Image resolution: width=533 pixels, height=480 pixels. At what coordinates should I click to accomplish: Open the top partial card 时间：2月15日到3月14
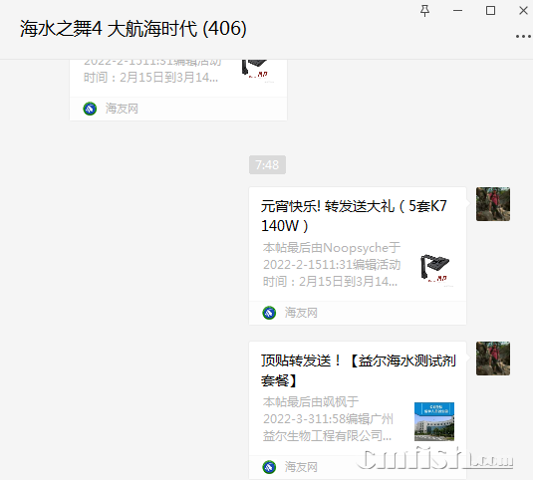click(178, 90)
